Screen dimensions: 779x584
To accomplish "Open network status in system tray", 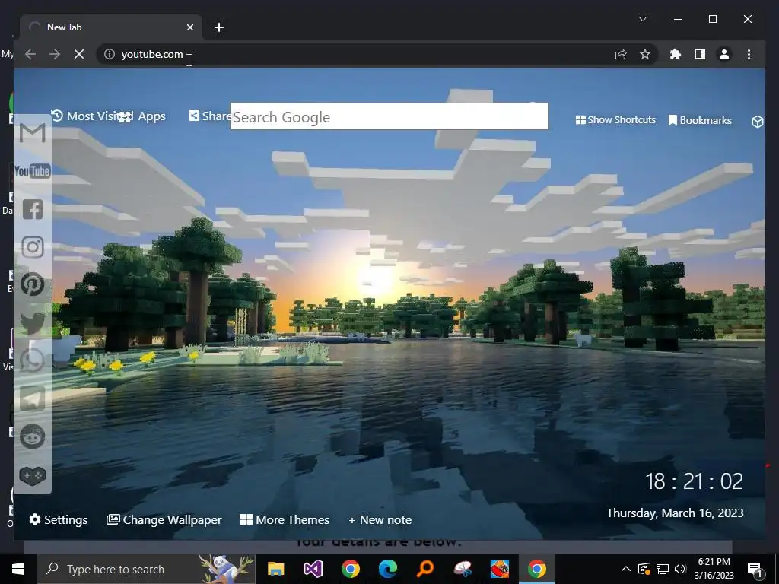I will [x=663, y=569].
